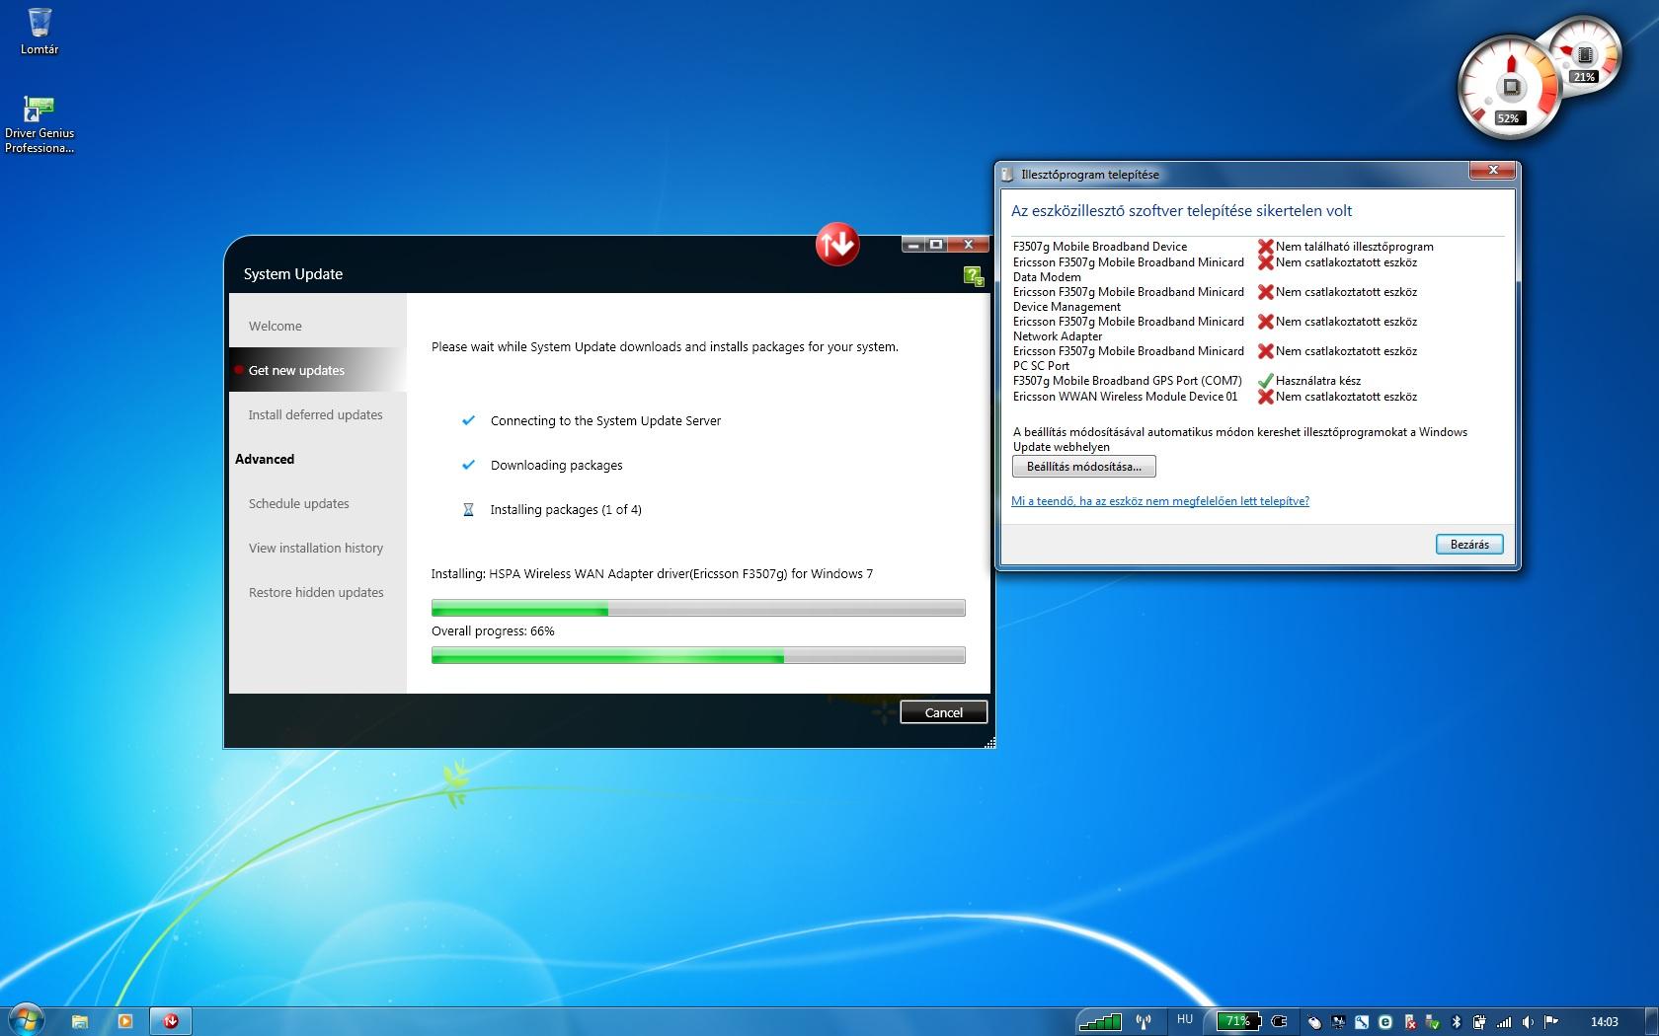Screen dimensions: 1659x1036
Task: Open 'Mi a teendő' help link
Action: click(1160, 501)
